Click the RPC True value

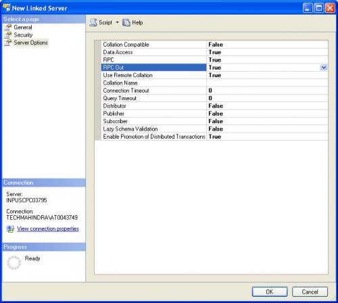coord(215,60)
